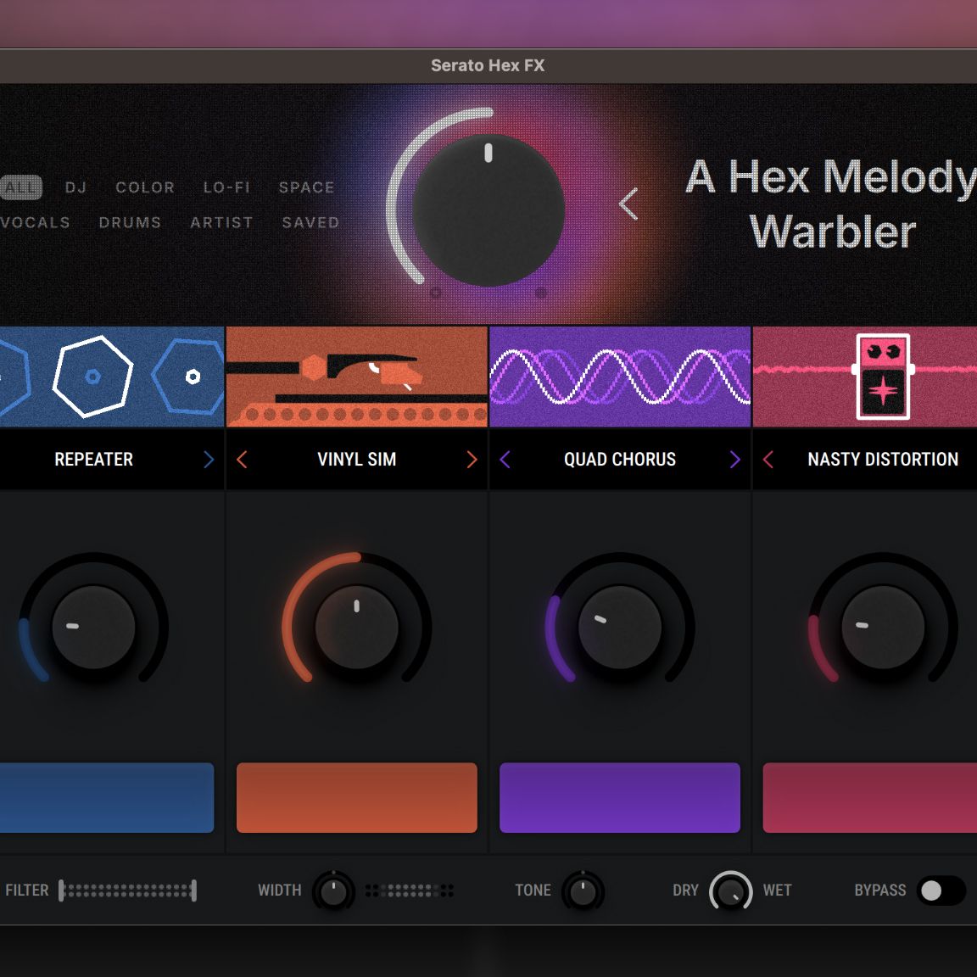Switch Vinyl Sim to next effect
The width and height of the screenshot is (977, 977).
coord(472,460)
